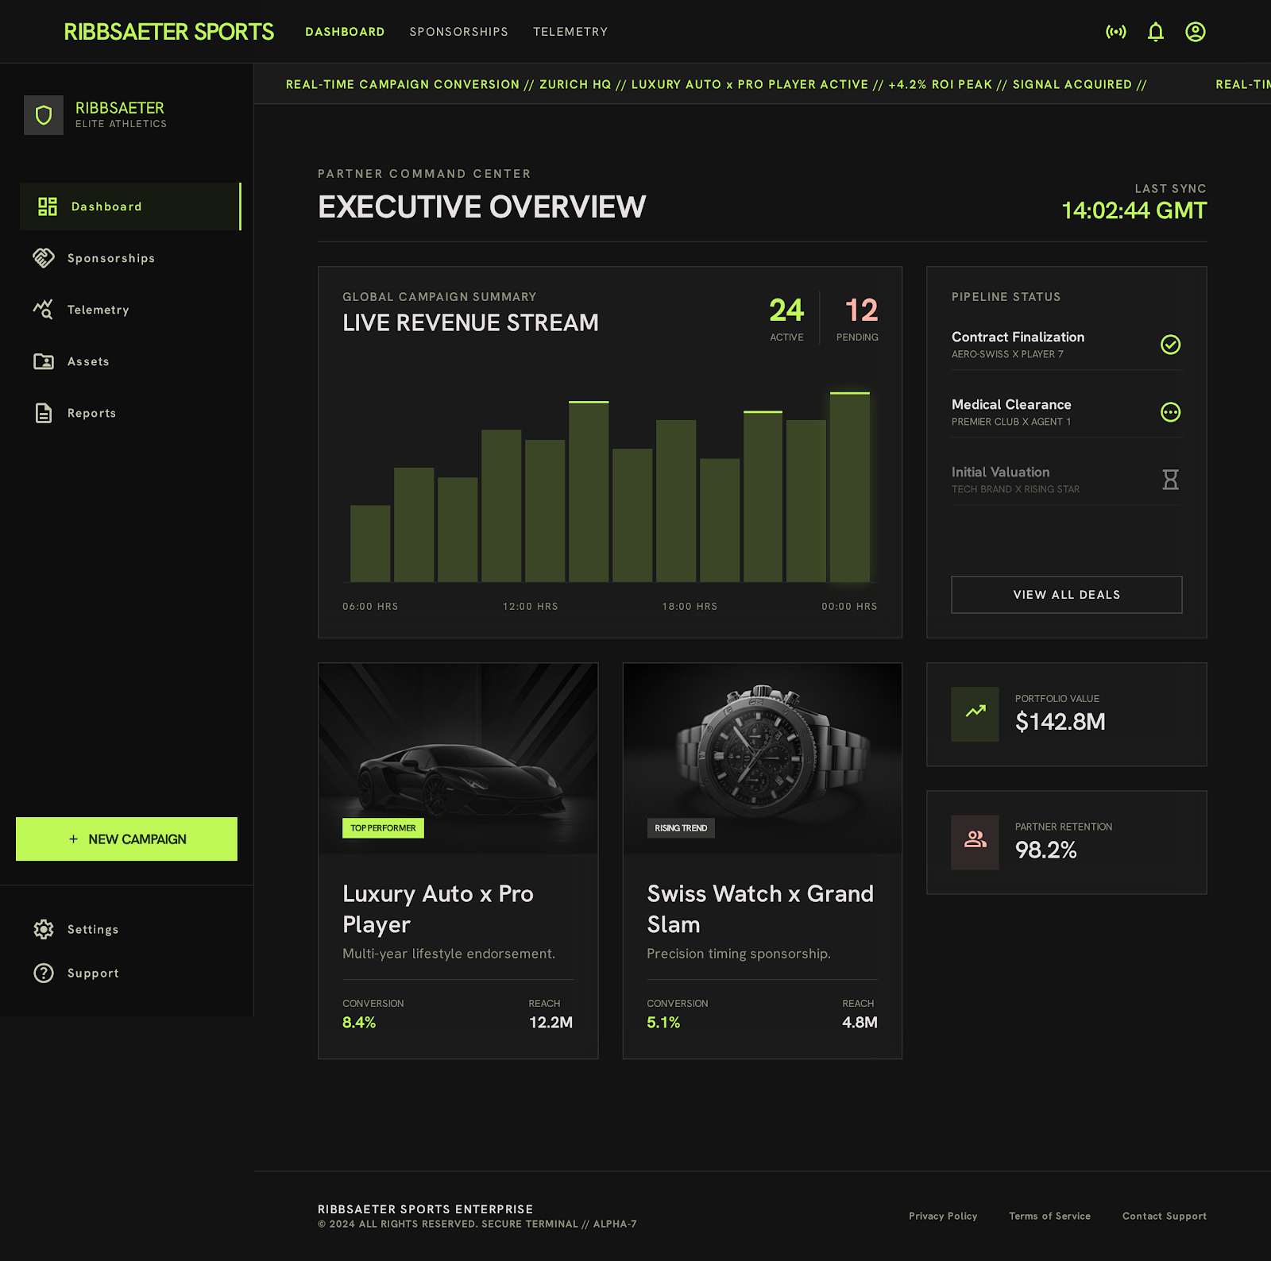
Task: Click the first revenue bar at 06:00
Action: pyautogui.click(x=370, y=544)
